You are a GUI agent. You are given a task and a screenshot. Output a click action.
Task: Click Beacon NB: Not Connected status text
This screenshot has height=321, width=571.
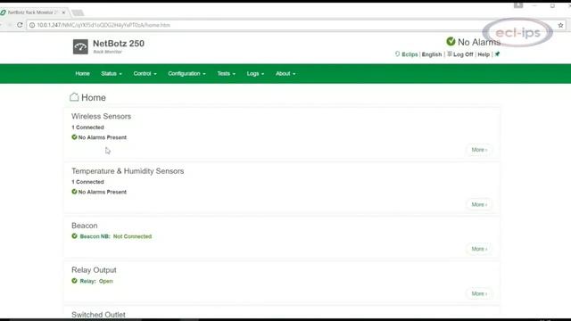click(x=116, y=236)
